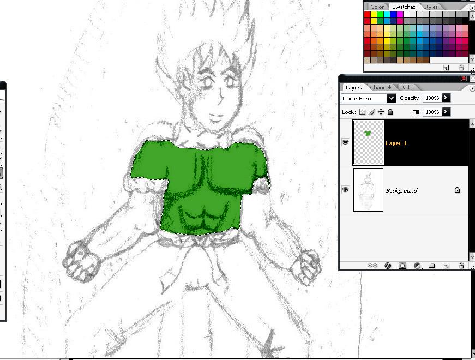
Task: Switch to the Channels tab
Action: (381, 87)
